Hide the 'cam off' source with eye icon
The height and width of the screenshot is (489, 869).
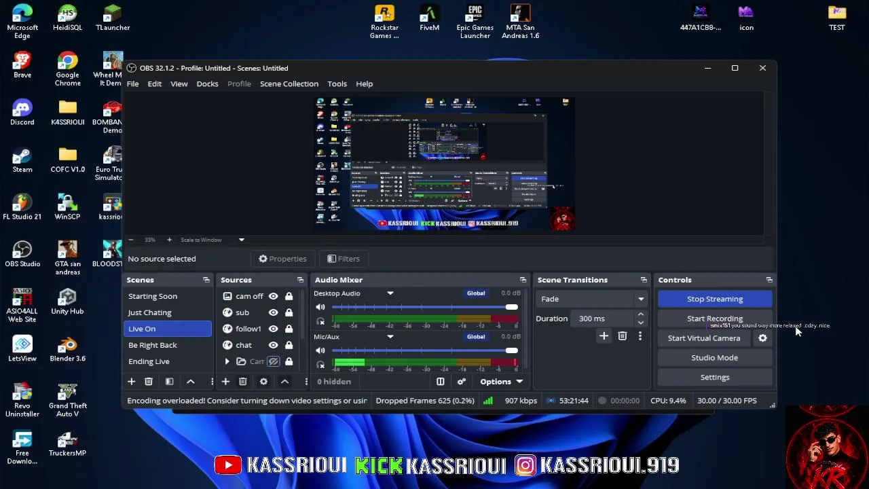(x=273, y=296)
